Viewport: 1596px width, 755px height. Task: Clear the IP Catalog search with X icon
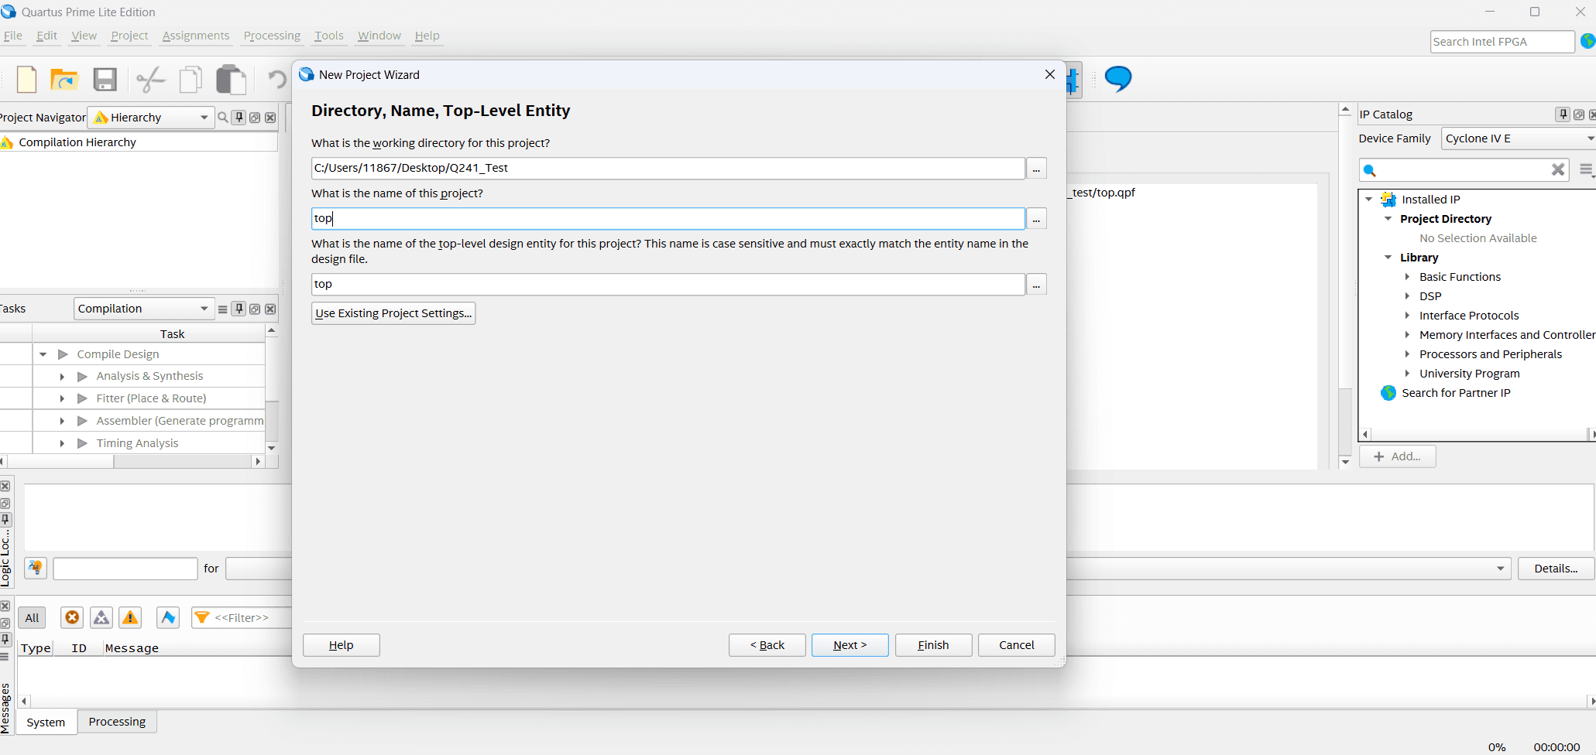click(1558, 170)
